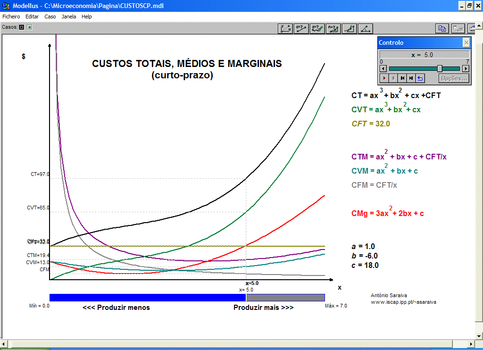This screenshot has height=350, width=483.
Task: Toggle the green Casos case box
Action: pos(29,27)
